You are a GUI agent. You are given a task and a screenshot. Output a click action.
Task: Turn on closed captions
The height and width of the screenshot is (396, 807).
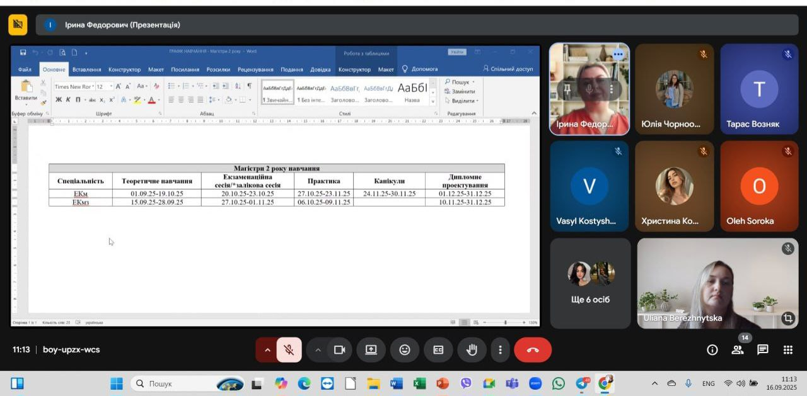438,350
